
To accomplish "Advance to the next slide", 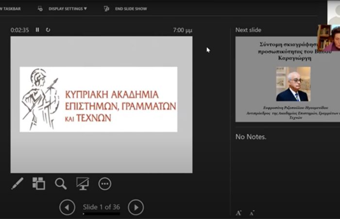I will [136, 207].
